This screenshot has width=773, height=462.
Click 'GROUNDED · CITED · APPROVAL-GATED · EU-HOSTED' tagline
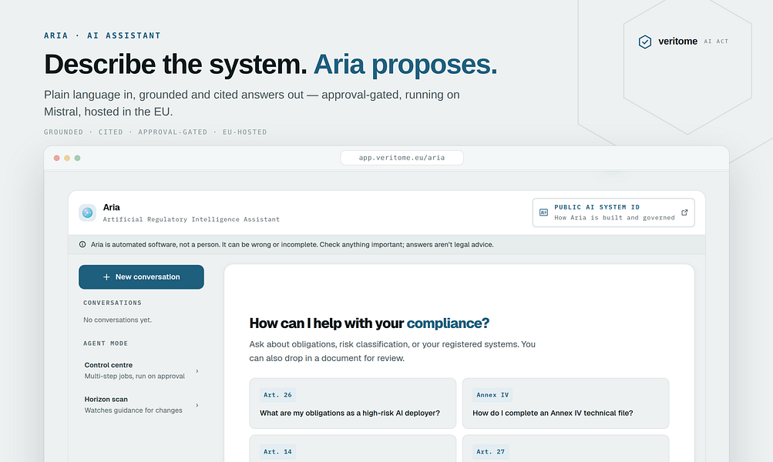(155, 132)
